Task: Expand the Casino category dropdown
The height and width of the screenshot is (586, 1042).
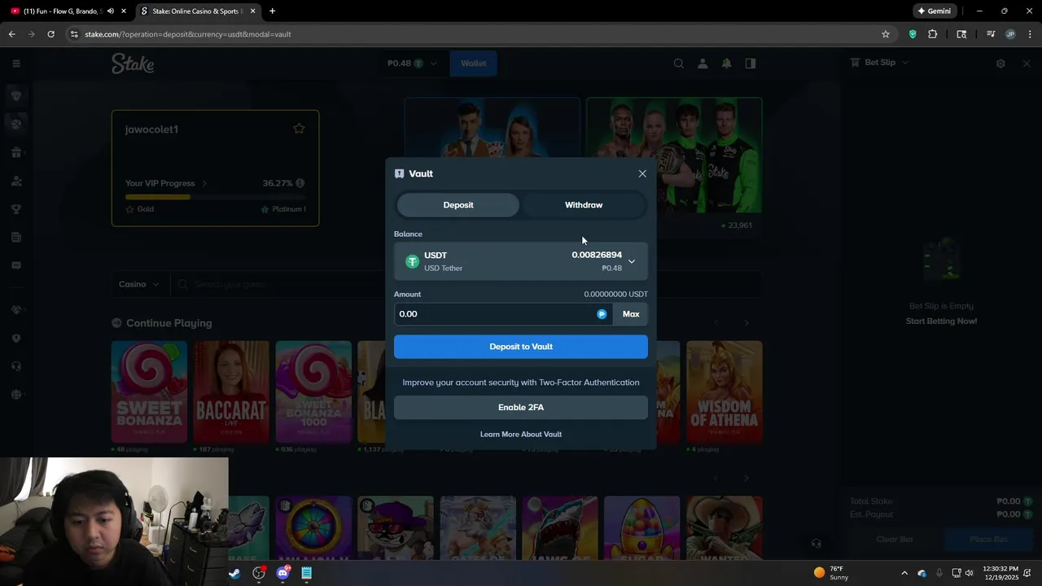Action: point(138,284)
